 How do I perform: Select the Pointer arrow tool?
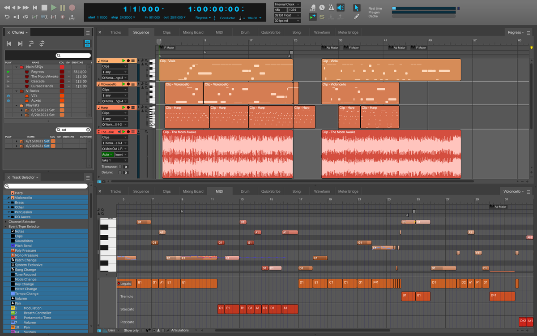(357, 7)
